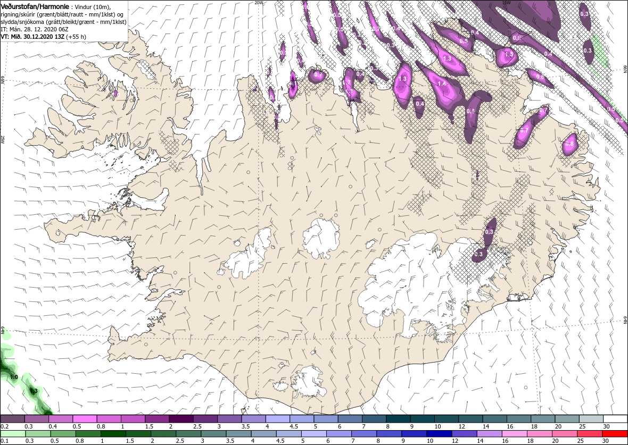
Task: Pick the white swatch above label 30, upper row
Action: coord(615,419)
